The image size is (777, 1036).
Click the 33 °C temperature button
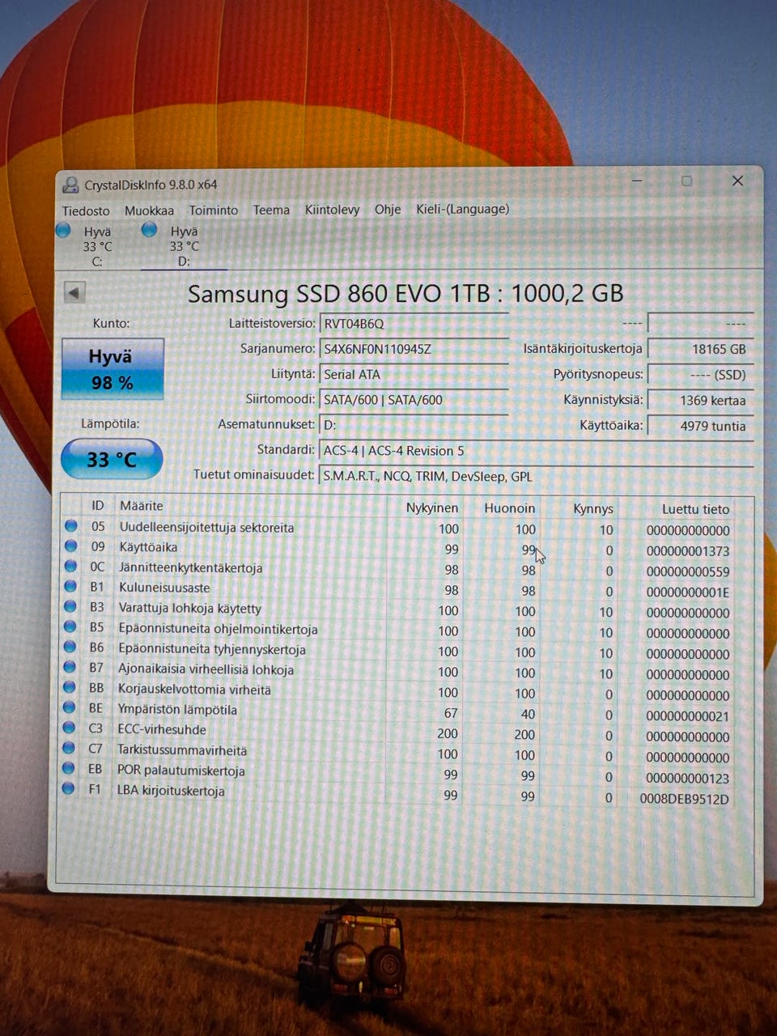112,459
